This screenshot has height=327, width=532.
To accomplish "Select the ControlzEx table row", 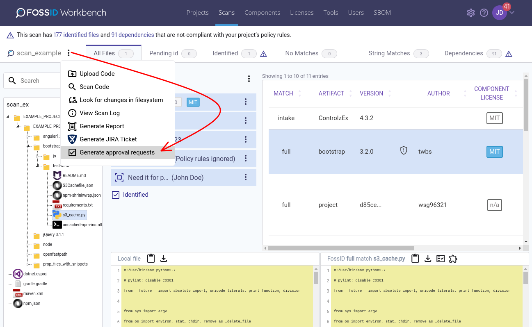I will (x=396, y=118).
